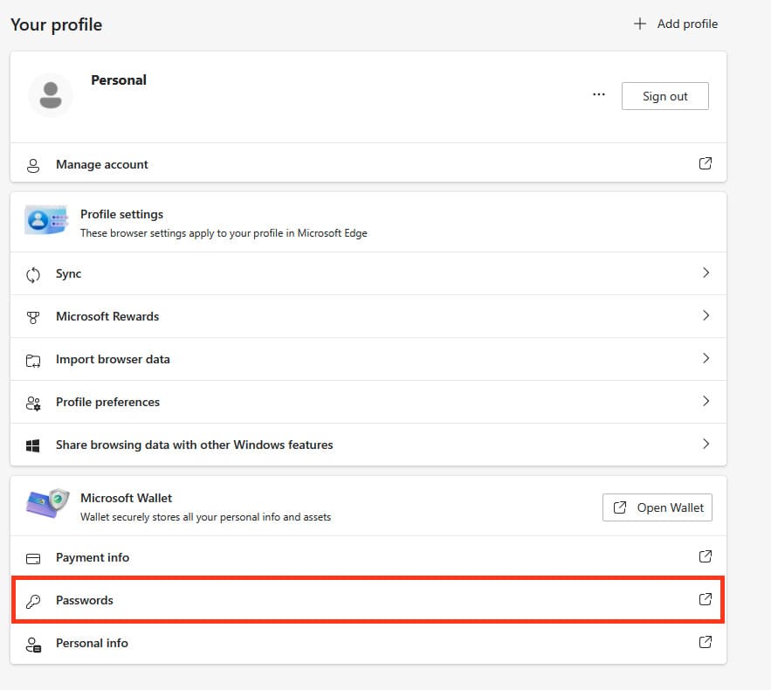Click the Sync circular arrows icon
Image resolution: width=771 pixels, height=690 pixels.
pos(33,274)
